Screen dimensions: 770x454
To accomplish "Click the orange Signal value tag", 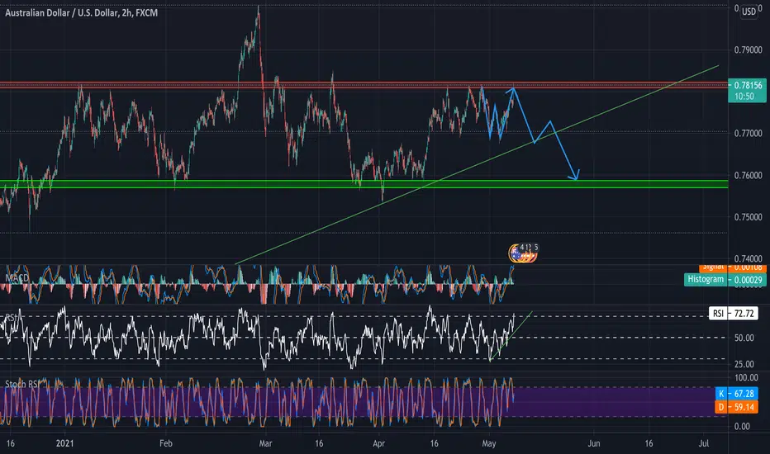I will 732,267.
